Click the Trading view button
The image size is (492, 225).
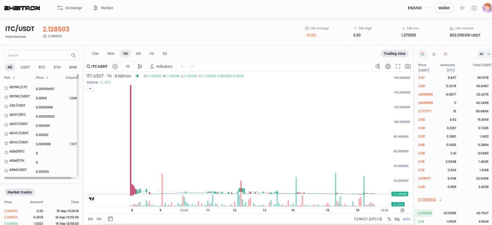[394, 54]
